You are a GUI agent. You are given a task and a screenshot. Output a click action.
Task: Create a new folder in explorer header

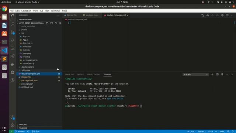click(x=52, y=23)
